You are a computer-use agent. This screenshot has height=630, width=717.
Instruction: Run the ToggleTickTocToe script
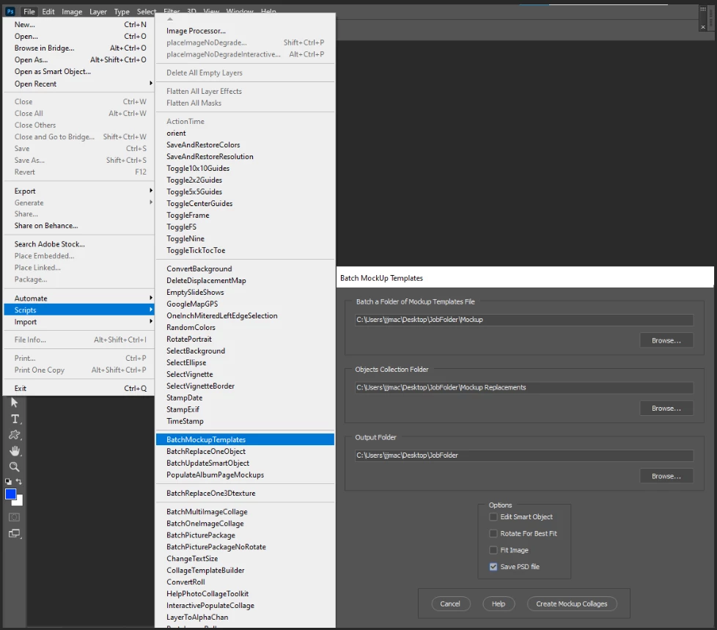[x=245, y=250]
